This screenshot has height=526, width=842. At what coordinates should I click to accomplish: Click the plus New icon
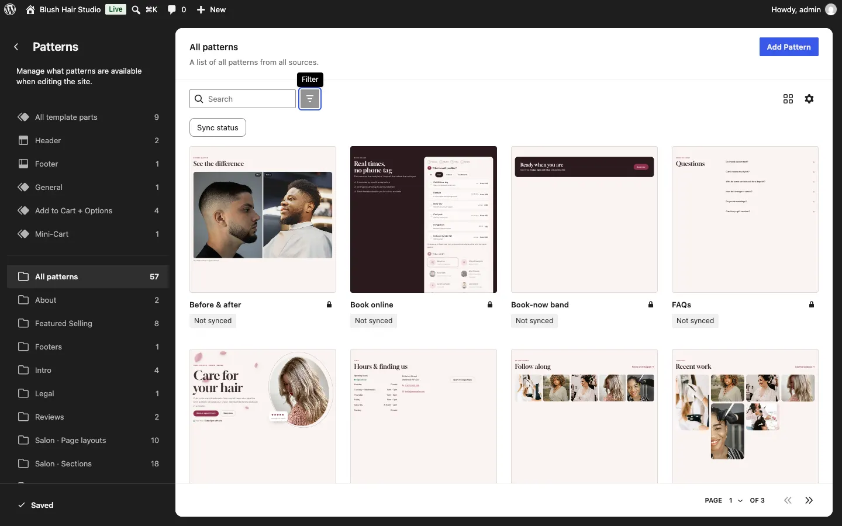[201, 9]
